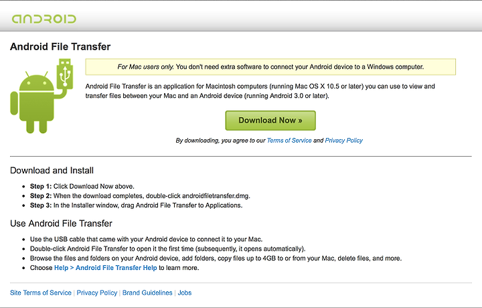This screenshot has width=482, height=308.
Task: Click the 'For Mac users only' notice
Action: 270,67
